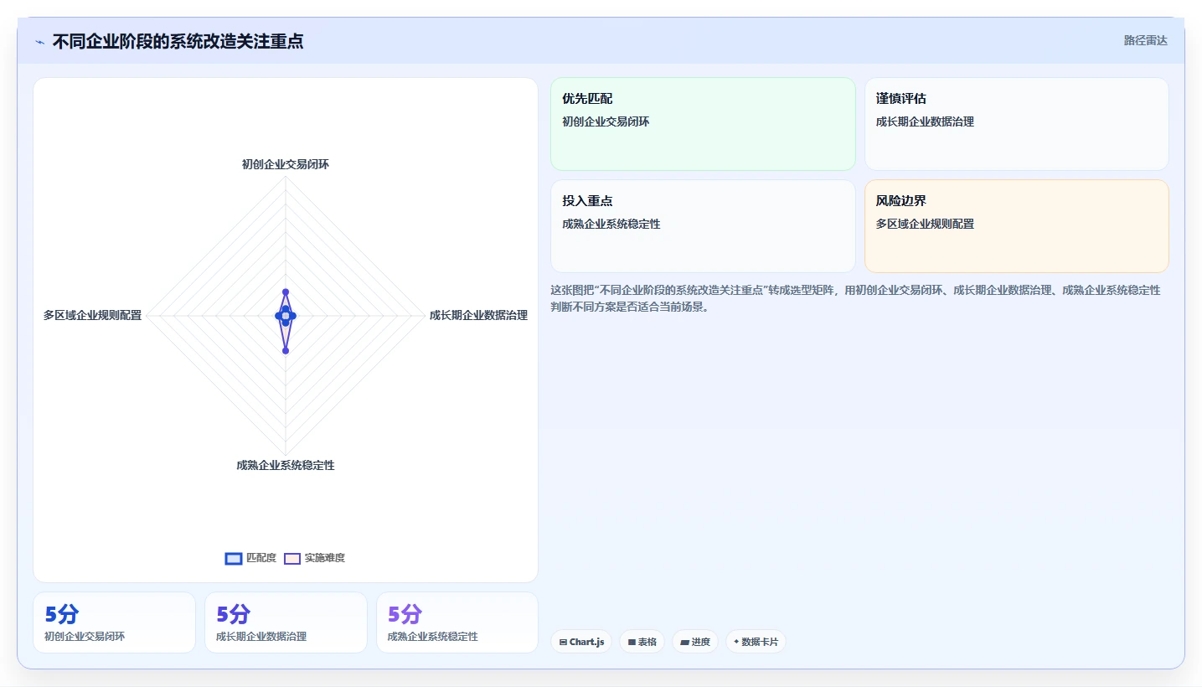Toggle the 匹配度 legend item
1202x687 pixels.
(x=250, y=558)
